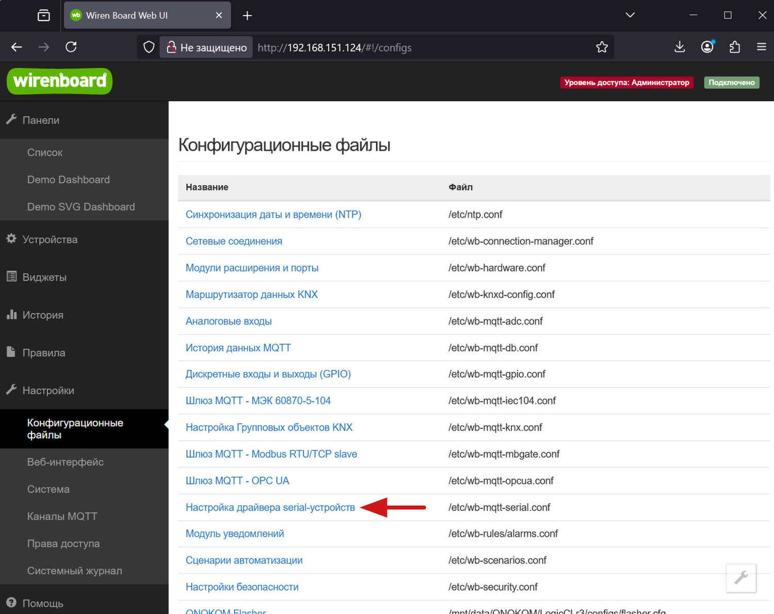Collapse the Панели sidebar section
The width and height of the screenshot is (774, 614).
tap(41, 120)
